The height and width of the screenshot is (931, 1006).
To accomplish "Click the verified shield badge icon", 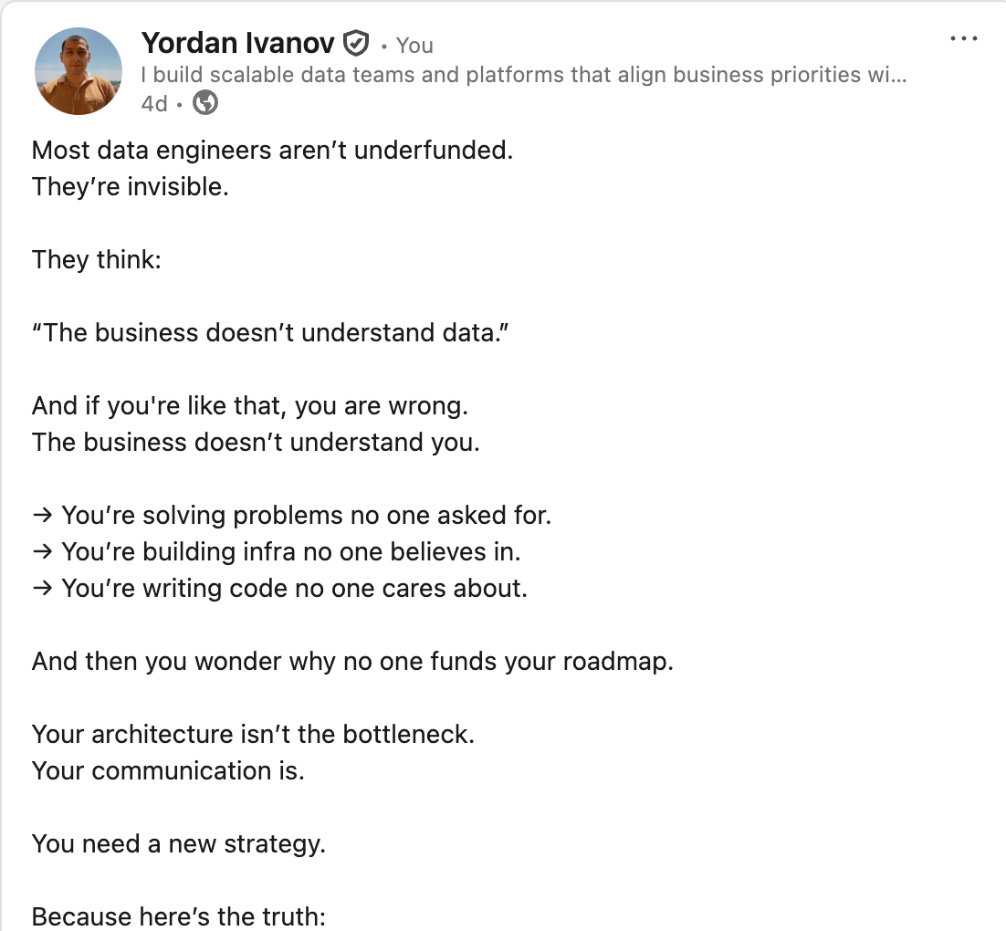I will 356,44.
